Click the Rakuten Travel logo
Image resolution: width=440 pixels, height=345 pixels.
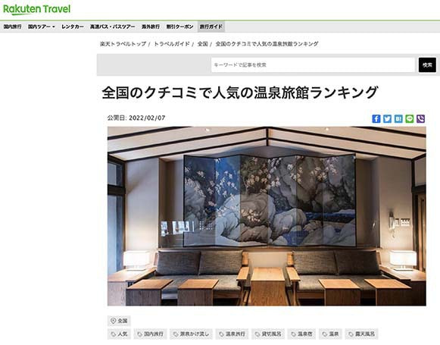click(x=36, y=9)
